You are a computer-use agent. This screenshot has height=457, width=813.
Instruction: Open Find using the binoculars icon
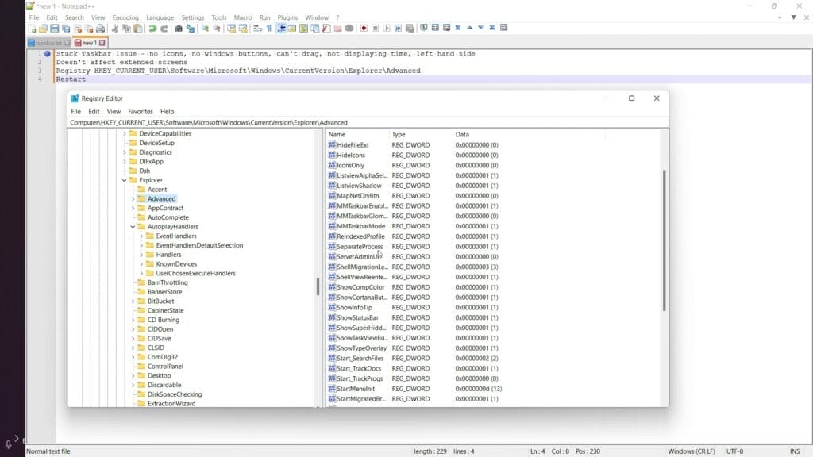pos(179,29)
